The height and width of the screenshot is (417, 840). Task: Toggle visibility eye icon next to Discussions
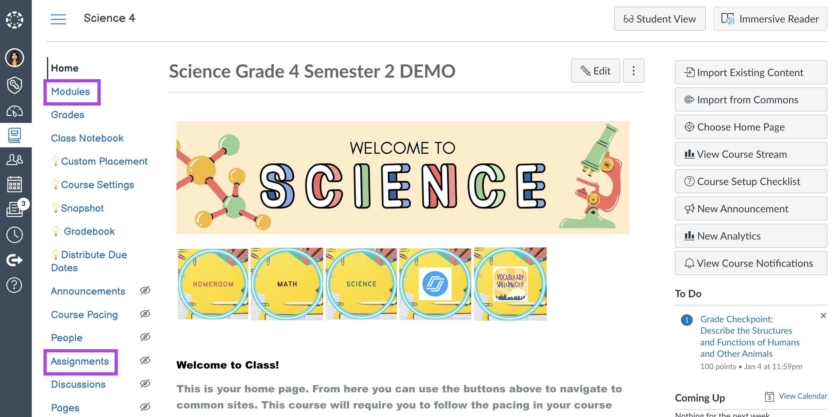click(145, 383)
